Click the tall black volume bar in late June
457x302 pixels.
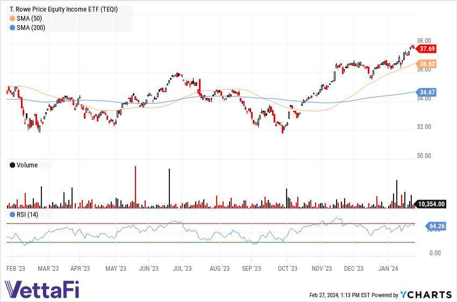[169, 189]
